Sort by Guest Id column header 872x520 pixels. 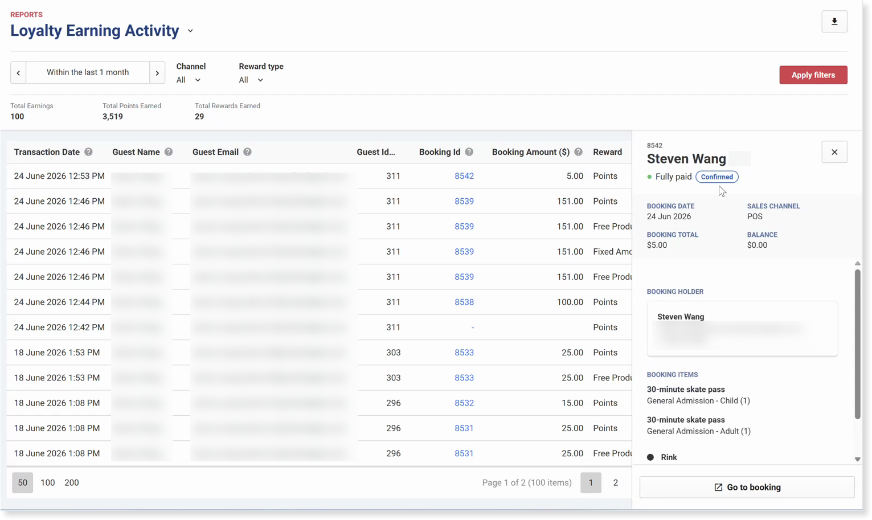(376, 152)
